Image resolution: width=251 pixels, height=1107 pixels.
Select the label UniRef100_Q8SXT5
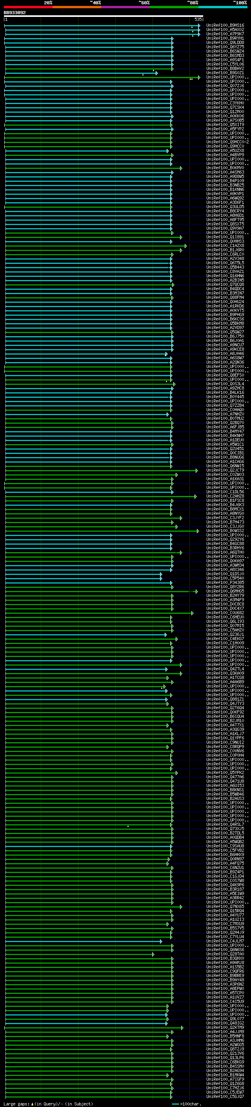click(225, 224)
